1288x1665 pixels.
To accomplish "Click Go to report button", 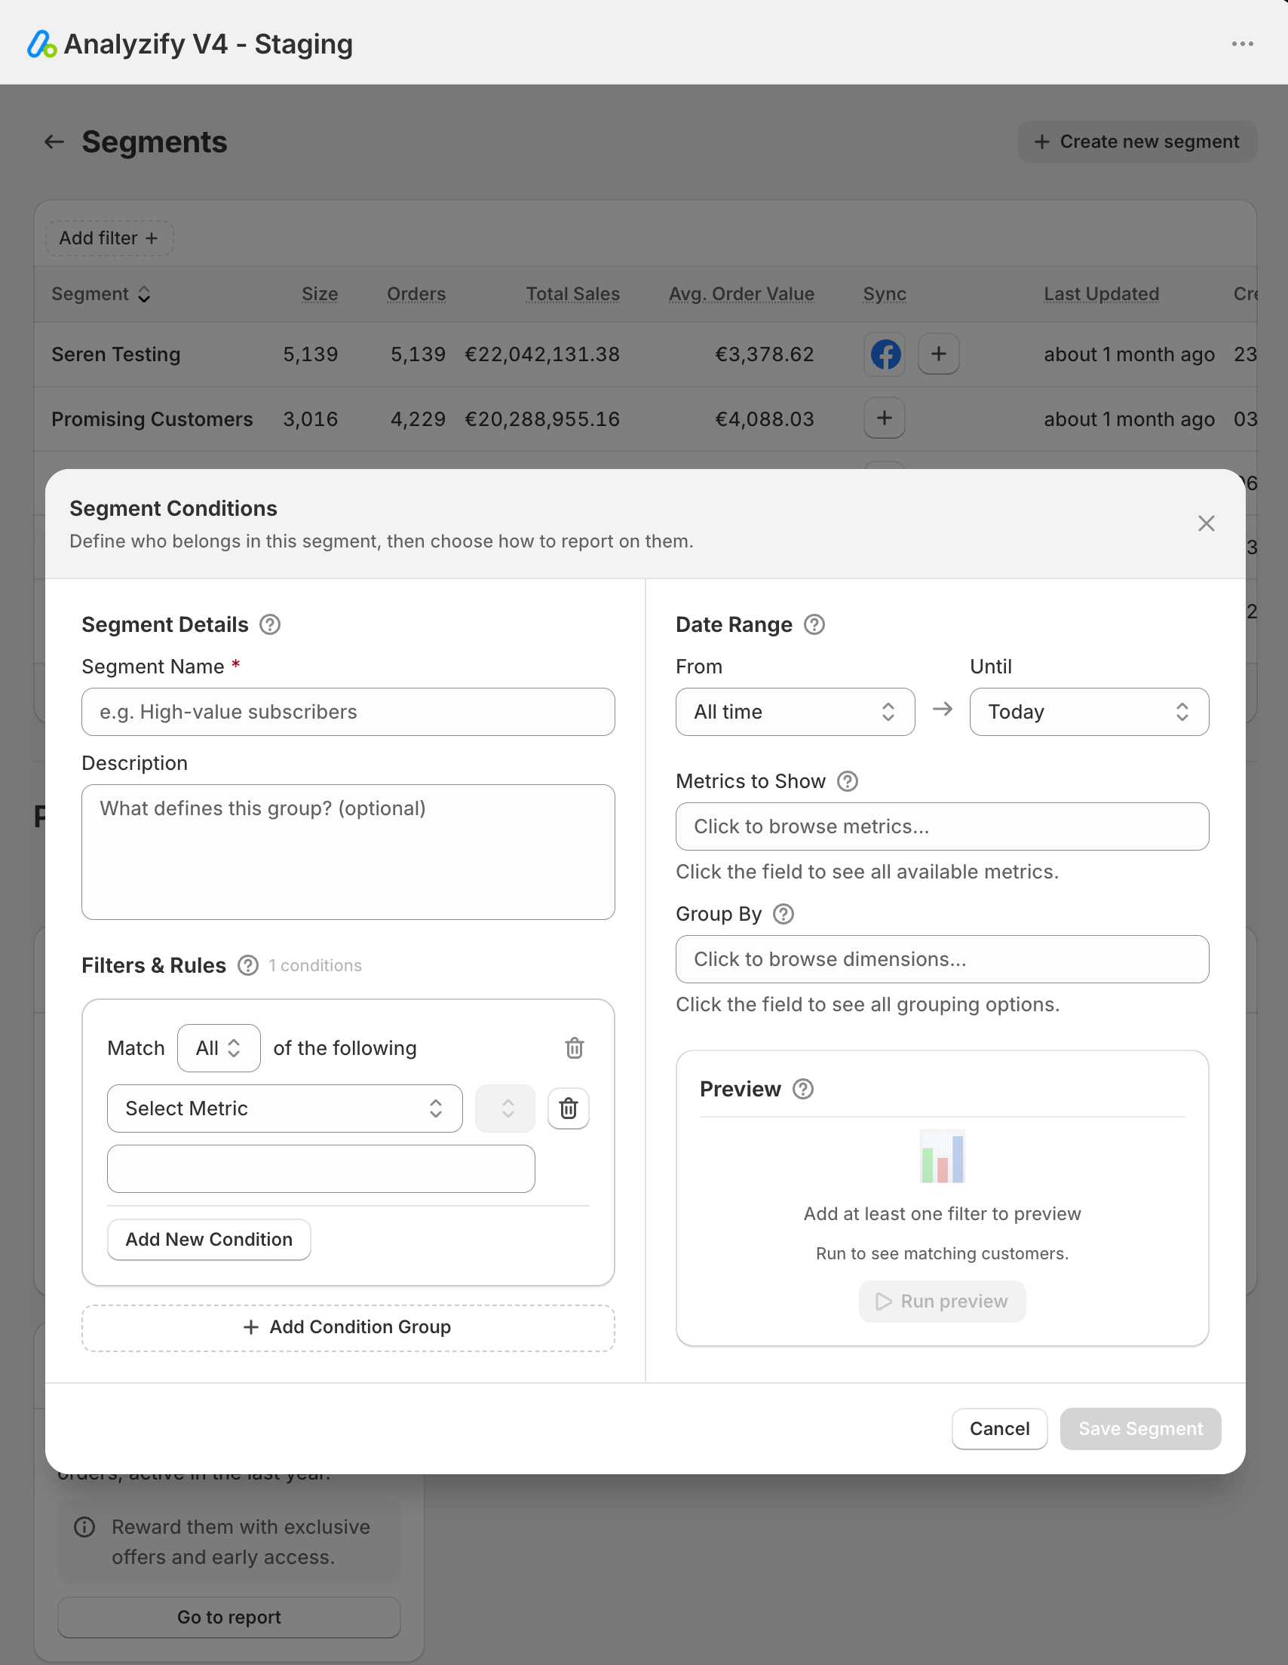I will pos(228,1617).
